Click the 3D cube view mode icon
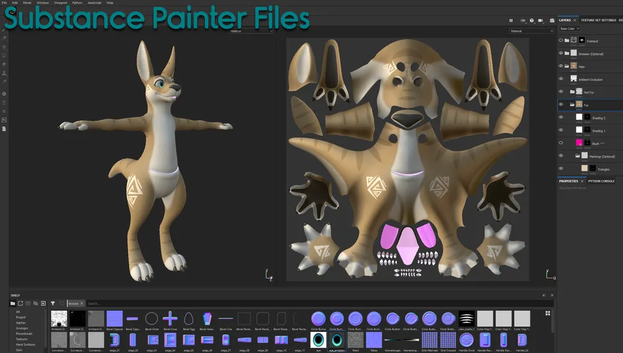The height and width of the screenshot is (353, 623). (x=532, y=20)
